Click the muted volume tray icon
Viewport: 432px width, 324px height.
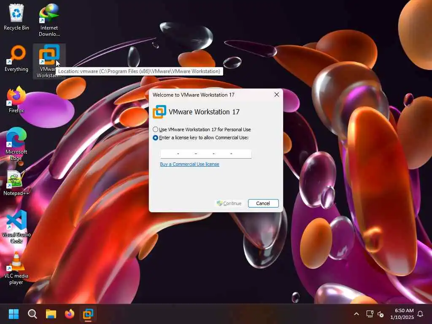click(x=381, y=314)
